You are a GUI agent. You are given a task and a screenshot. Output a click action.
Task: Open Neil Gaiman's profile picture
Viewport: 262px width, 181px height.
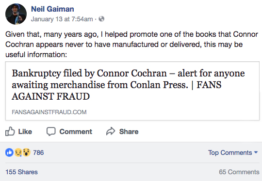coord(16,14)
